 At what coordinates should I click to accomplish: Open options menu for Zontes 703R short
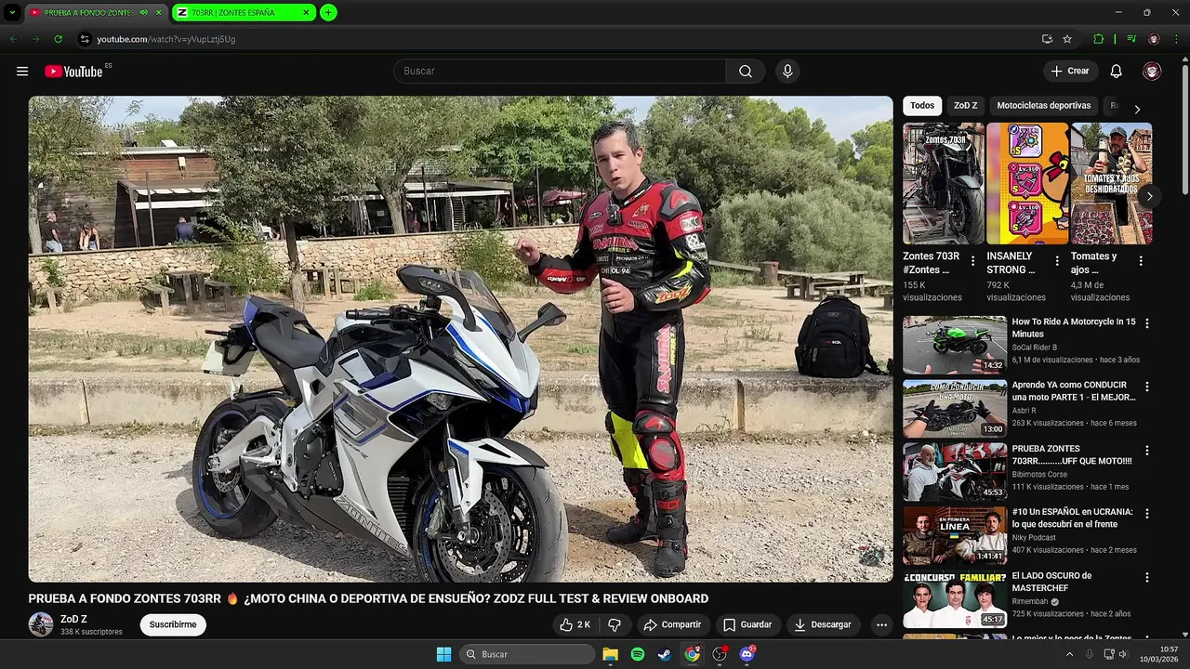click(x=972, y=261)
